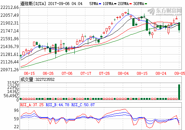Click the volume axis label 143亿
185x130 pixels.
tap(13, 92)
